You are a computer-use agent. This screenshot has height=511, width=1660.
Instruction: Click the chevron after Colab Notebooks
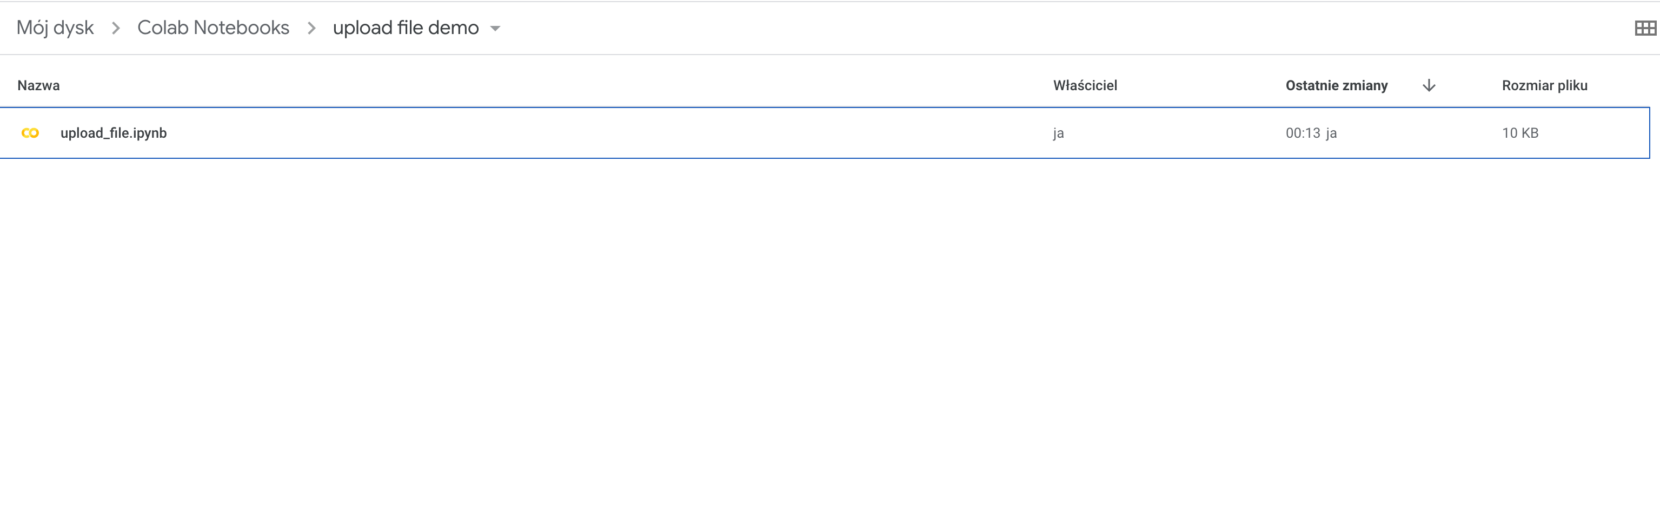311,28
